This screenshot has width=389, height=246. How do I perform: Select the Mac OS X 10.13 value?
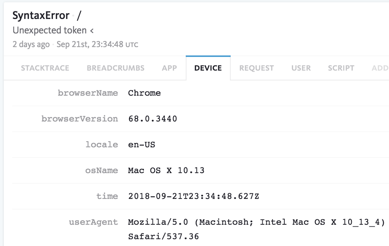click(166, 170)
